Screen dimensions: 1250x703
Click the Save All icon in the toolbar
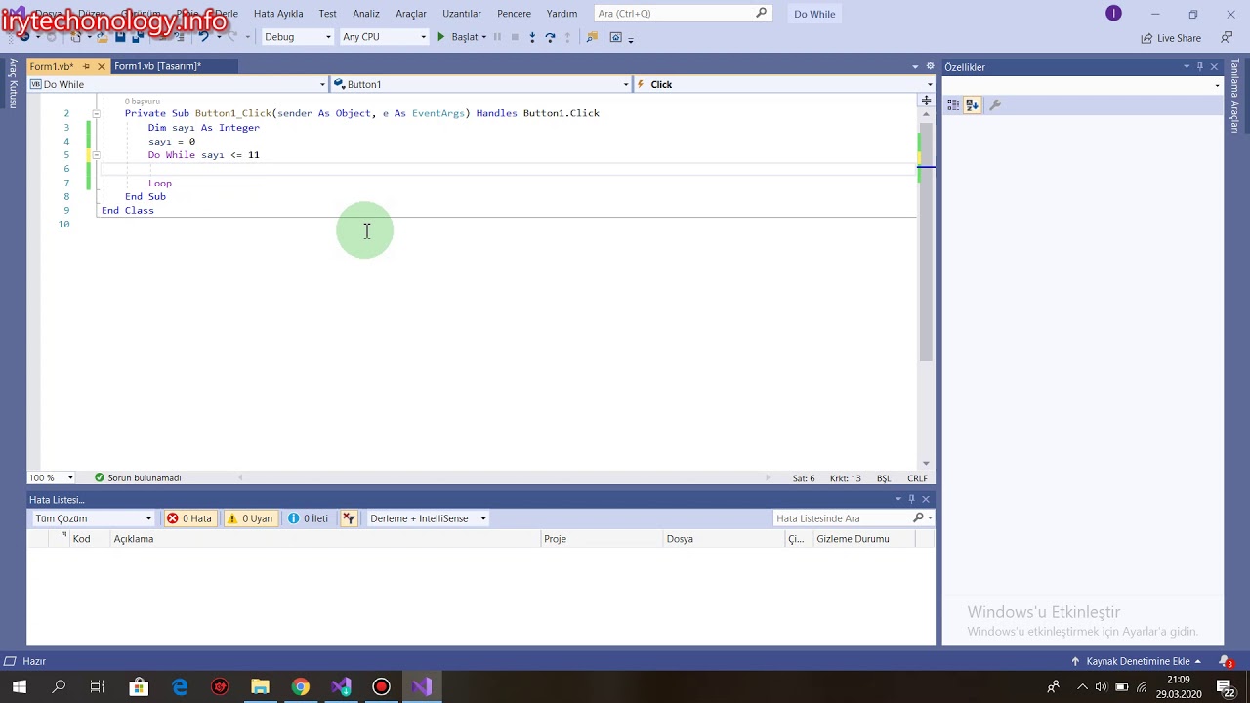tap(138, 37)
